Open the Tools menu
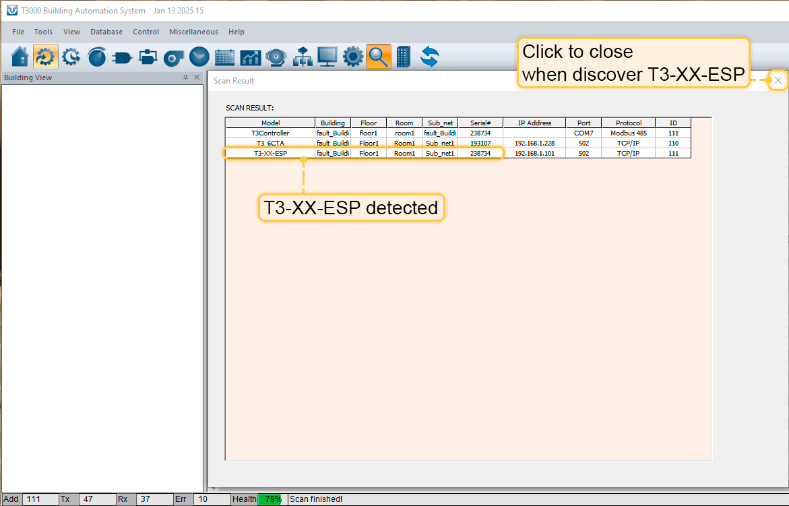The image size is (789, 506). pyautogui.click(x=43, y=32)
